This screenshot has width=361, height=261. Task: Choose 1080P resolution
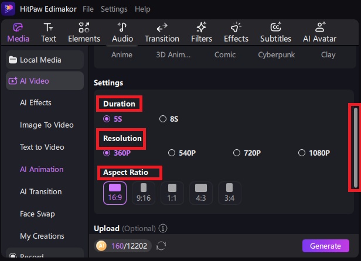(x=314, y=153)
